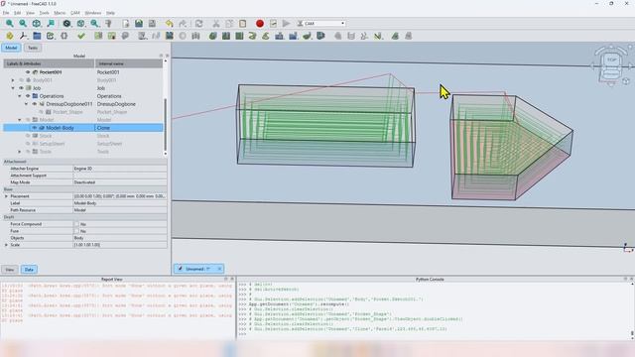Toggle visibility eye of Job
The image size is (635, 357).
click(22, 88)
